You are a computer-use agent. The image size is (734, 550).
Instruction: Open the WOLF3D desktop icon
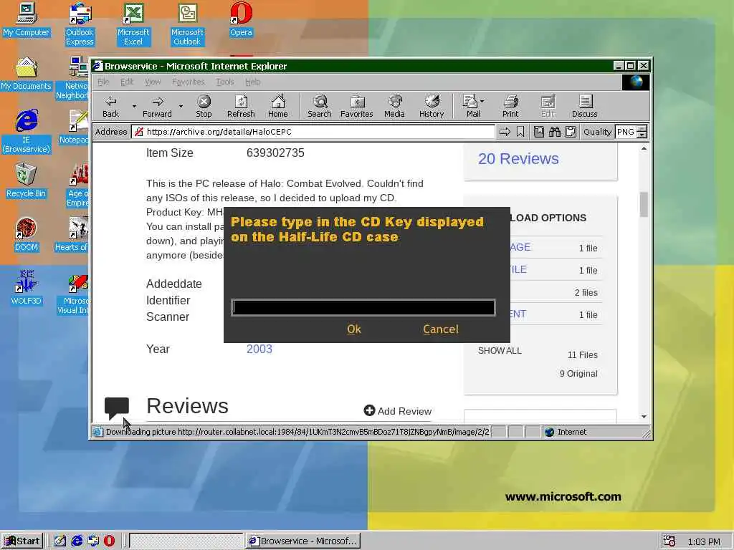[27, 288]
